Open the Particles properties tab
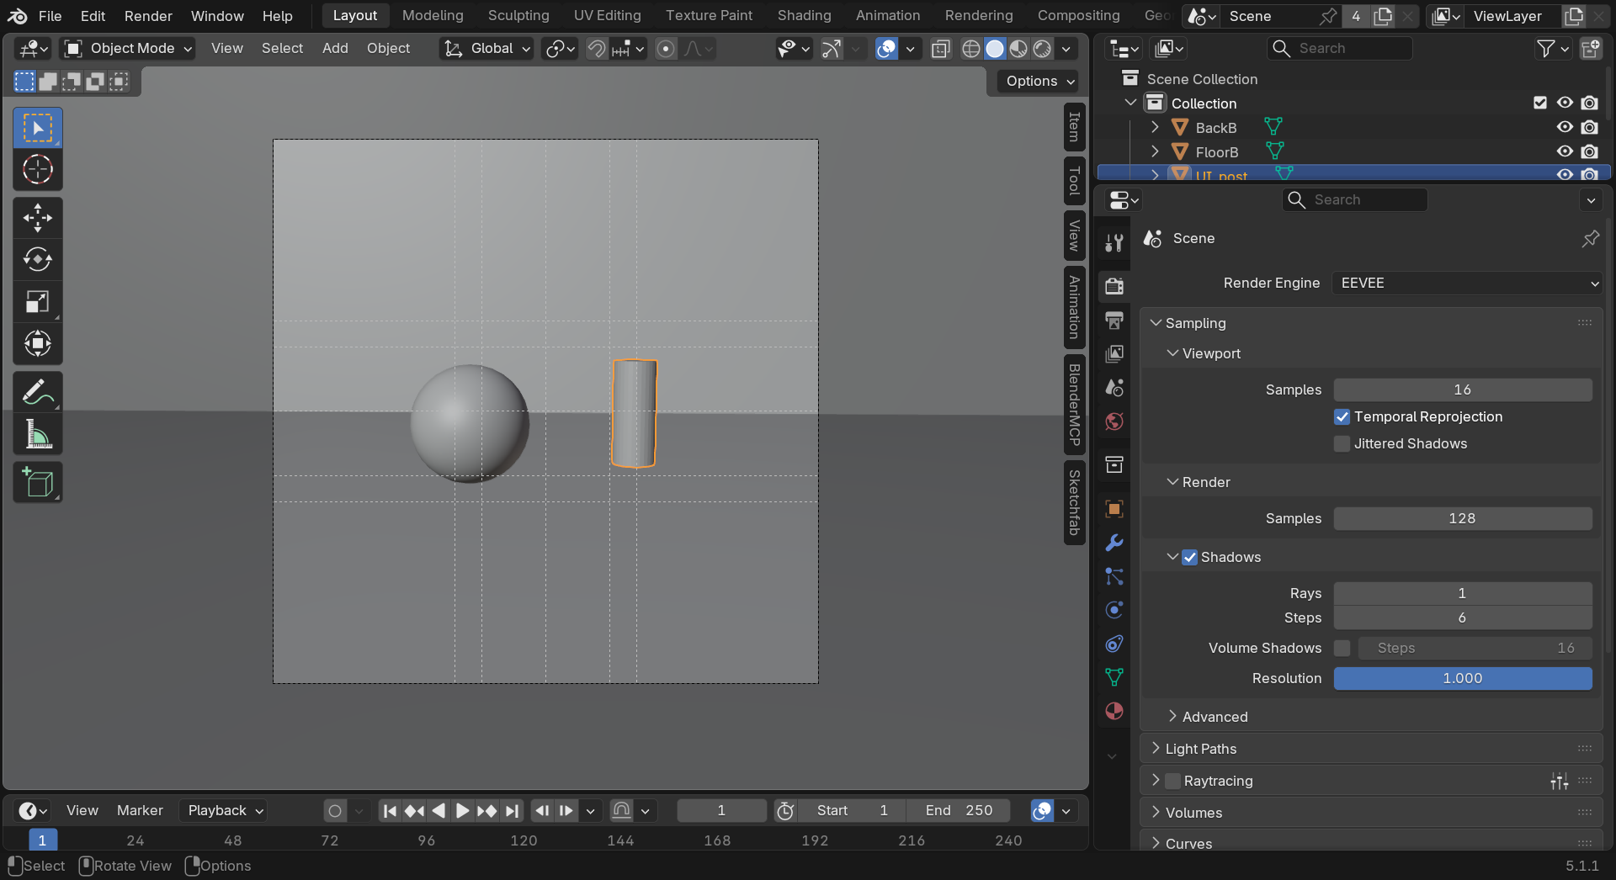The height and width of the screenshot is (880, 1616). [x=1114, y=576]
